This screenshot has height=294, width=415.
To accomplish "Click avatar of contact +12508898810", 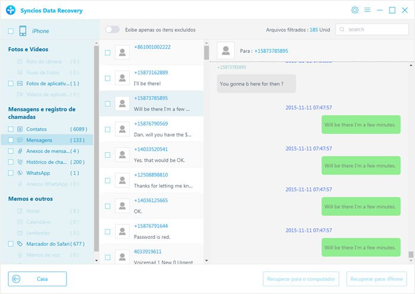I will coord(122,180).
